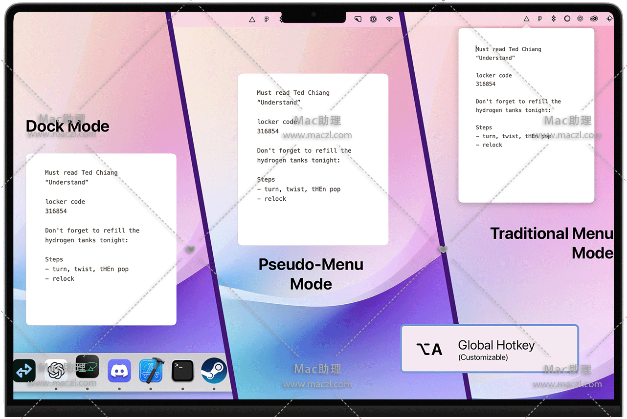The image size is (627, 419).
Task: Click the Global Hotkey customizable badge
Action: (490, 349)
